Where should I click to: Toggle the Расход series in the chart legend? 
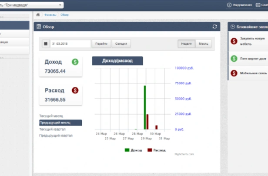pos(157,150)
